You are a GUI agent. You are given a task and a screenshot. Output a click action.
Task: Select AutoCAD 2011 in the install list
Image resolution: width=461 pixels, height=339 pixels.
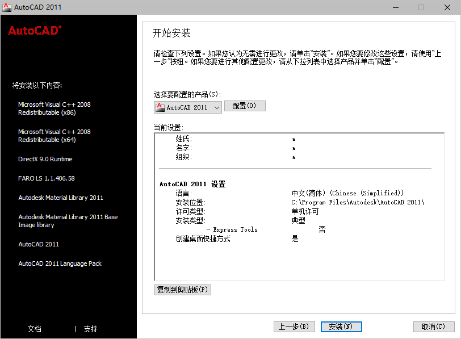[x=38, y=244]
